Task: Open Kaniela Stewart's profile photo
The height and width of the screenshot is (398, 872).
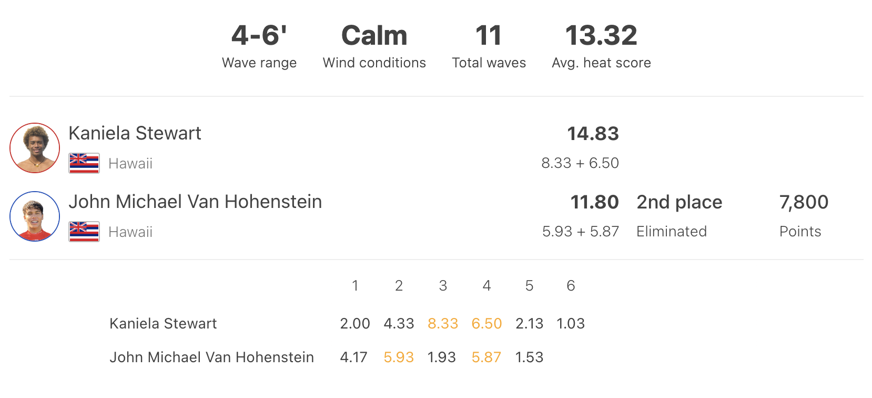Action: (x=35, y=148)
